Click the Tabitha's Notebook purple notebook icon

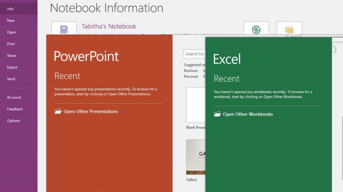pyautogui.click(x=64, y=29)
